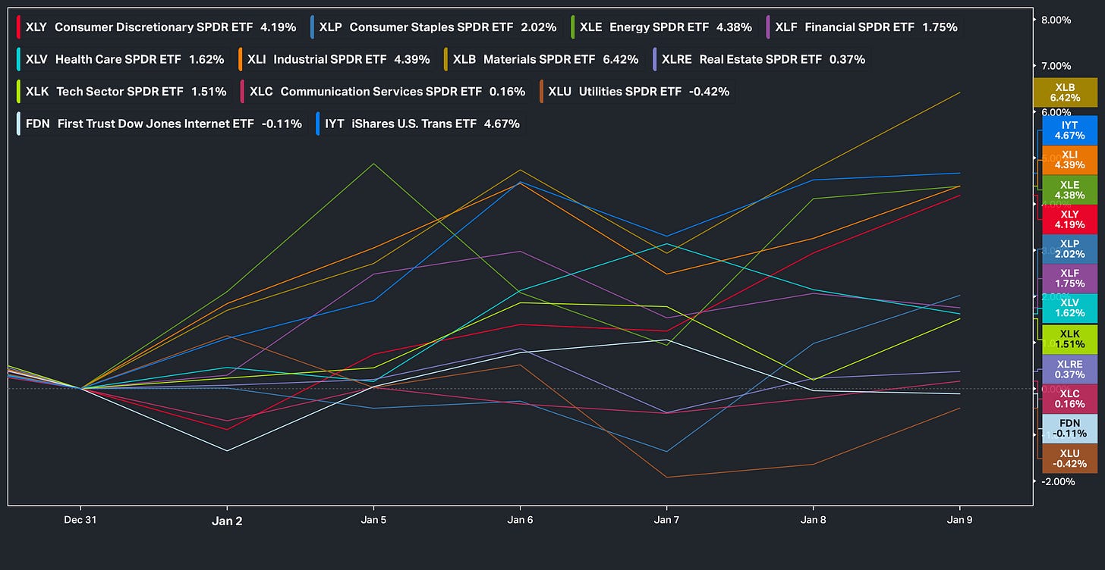1105x570 pixels.
Task: Click the XLK Tech Sector legend entry
Action: tap(124, 91)
